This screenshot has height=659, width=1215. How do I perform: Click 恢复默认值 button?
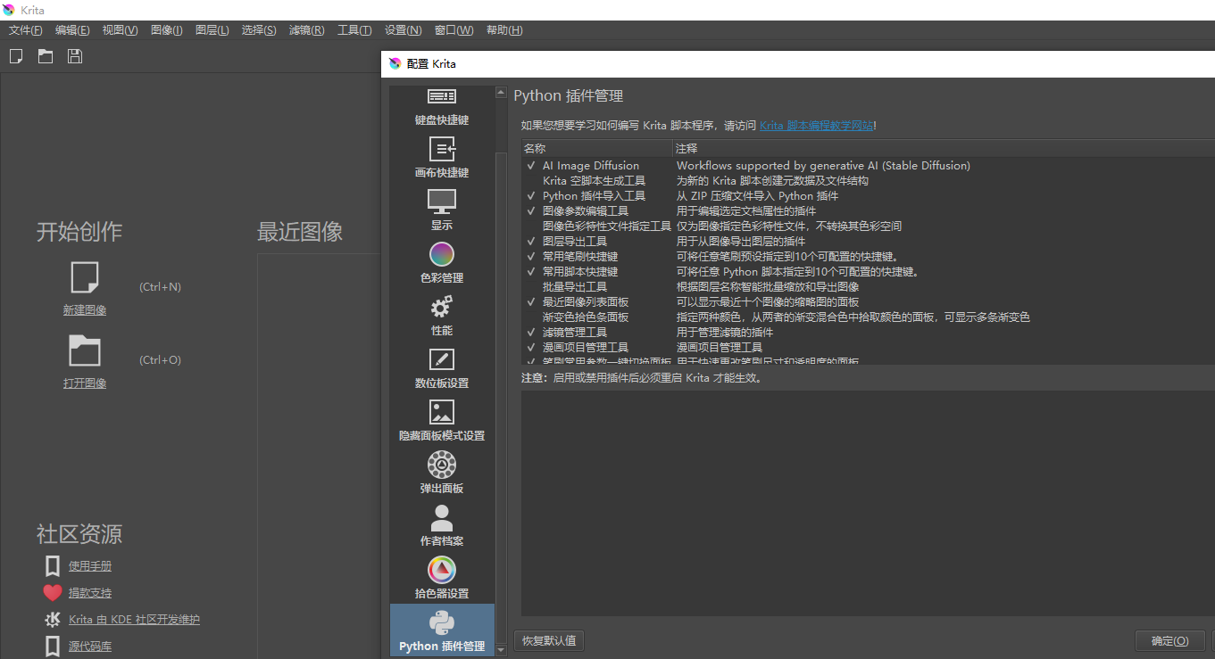coord(549,640)
